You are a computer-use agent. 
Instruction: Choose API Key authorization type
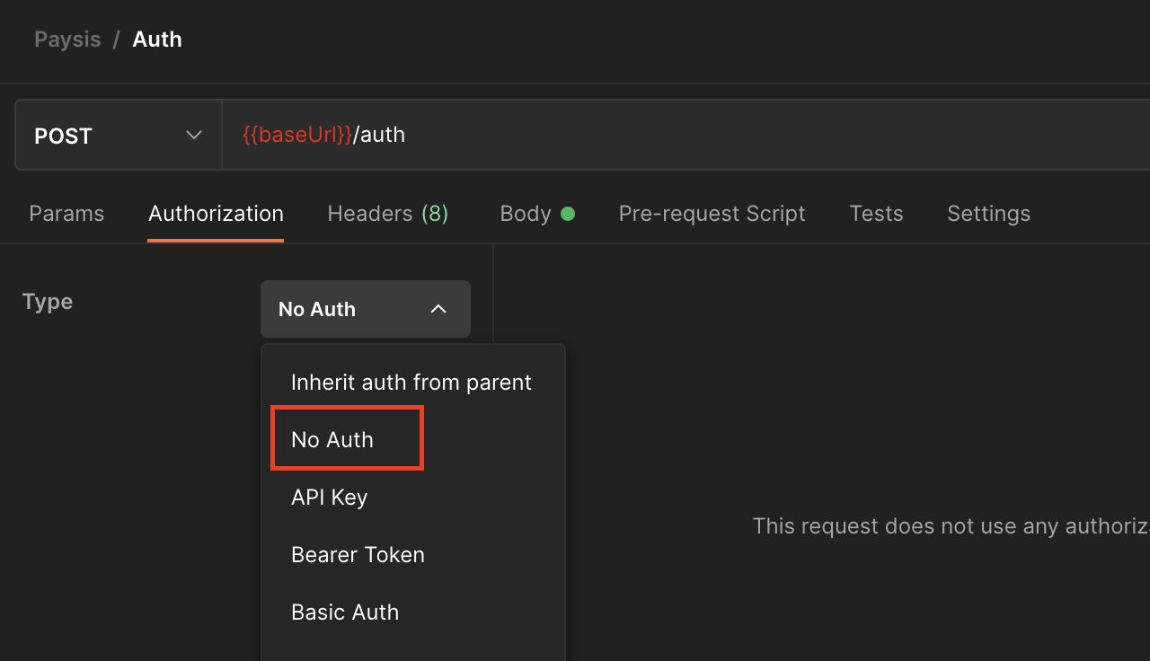[329, 497]
